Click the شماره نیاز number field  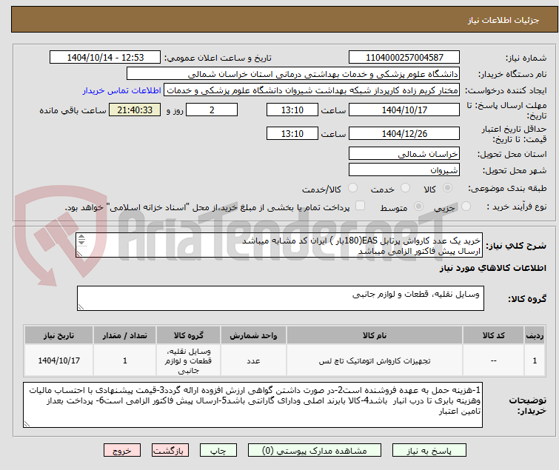(x=404, y=58)
